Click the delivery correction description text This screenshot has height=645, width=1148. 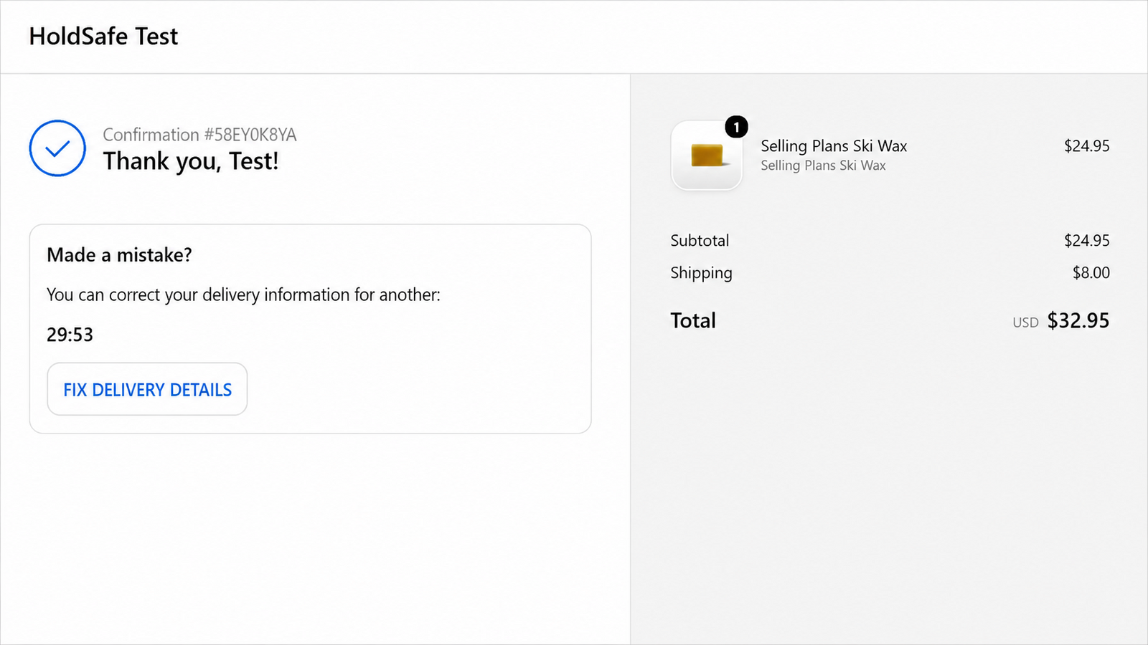(243, 295)
